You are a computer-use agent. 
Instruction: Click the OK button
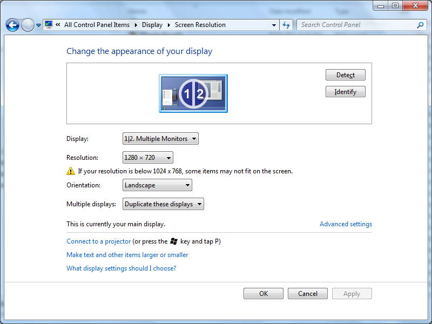coord(264,293)
